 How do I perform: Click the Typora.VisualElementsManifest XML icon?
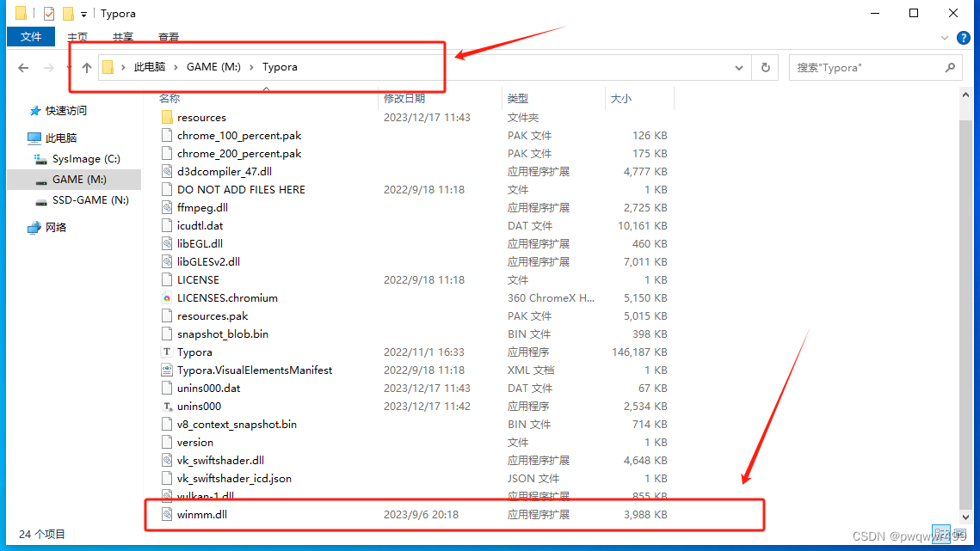[167, 370]
